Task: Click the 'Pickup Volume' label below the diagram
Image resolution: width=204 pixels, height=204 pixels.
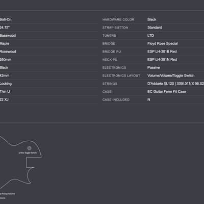Action: [8, 194]
